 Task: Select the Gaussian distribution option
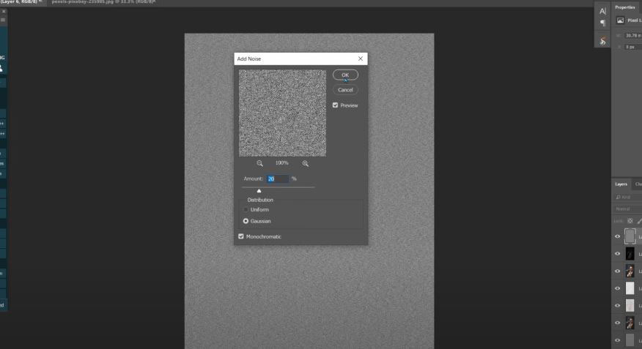pyautogui.click(x=246, y=221)
